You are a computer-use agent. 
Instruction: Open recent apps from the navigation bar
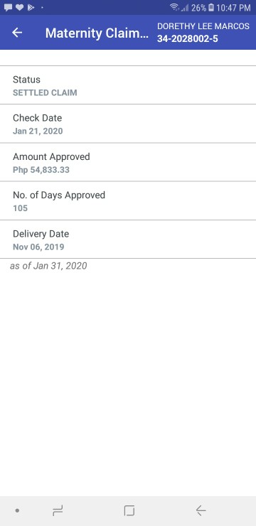(58, 511)
